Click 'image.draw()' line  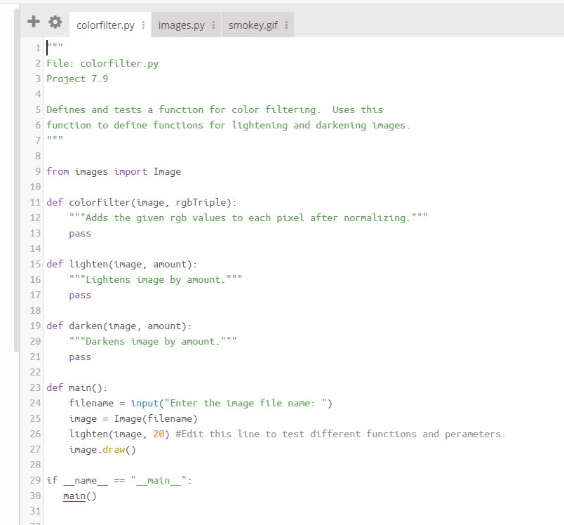[102, 450]
